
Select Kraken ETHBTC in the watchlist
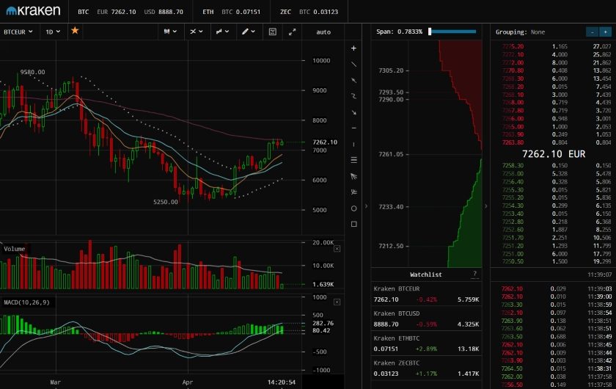pyautogui.click(x=426, y=343)
